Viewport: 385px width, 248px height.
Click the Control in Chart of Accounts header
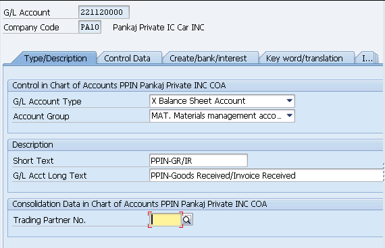[x=119, y=86]
